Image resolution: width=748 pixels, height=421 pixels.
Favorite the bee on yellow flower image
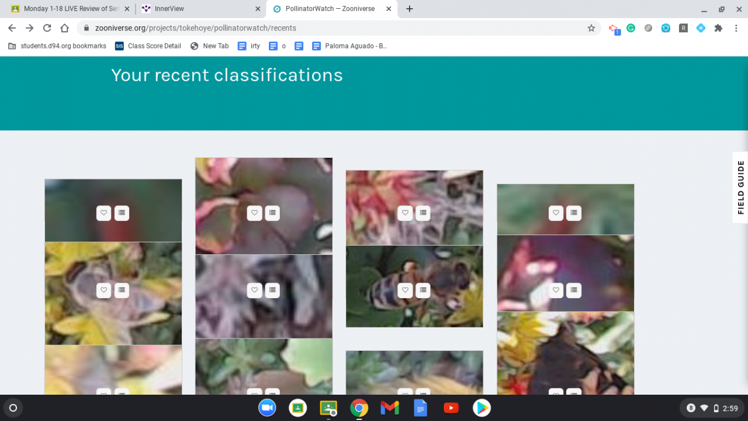point(103,290)
